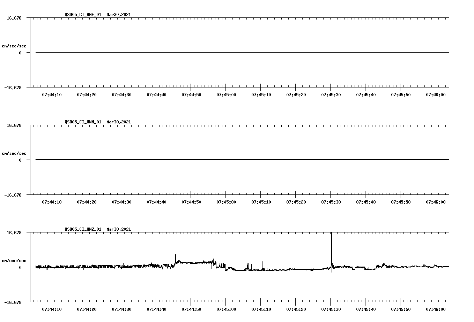Click the Mar30,2021 date on the HNZ plot

tap(118, 229)
